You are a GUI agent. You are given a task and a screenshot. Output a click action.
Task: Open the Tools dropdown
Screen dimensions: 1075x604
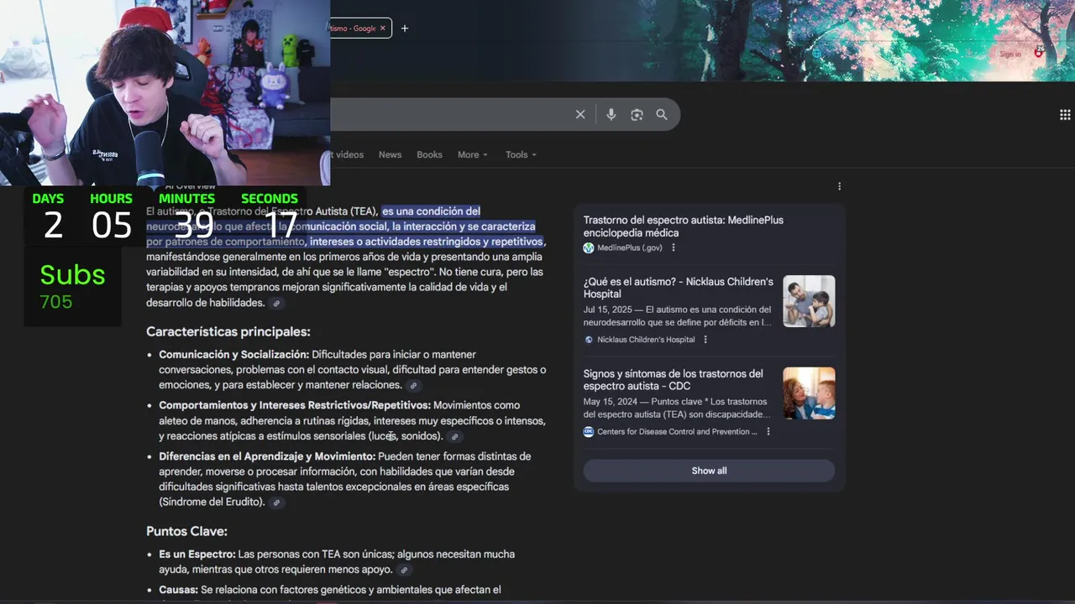[521, 154]
